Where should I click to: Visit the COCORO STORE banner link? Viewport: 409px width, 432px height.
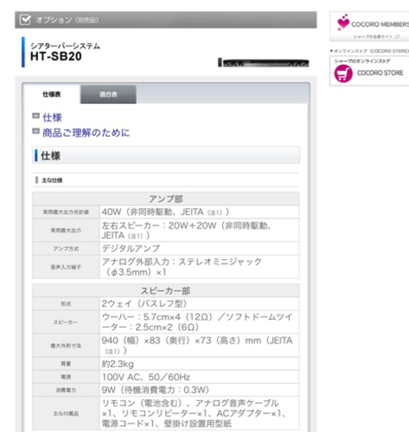coord(369,71)
